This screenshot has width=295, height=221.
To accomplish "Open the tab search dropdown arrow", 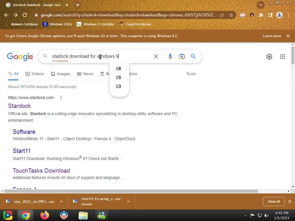I will click(x=261, y=5).
